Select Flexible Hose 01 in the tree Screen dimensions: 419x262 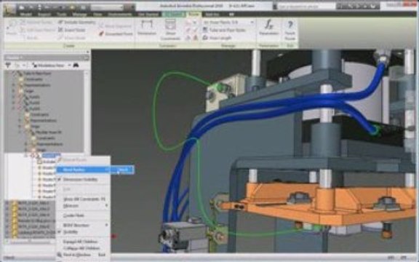(x=48, y=132)
